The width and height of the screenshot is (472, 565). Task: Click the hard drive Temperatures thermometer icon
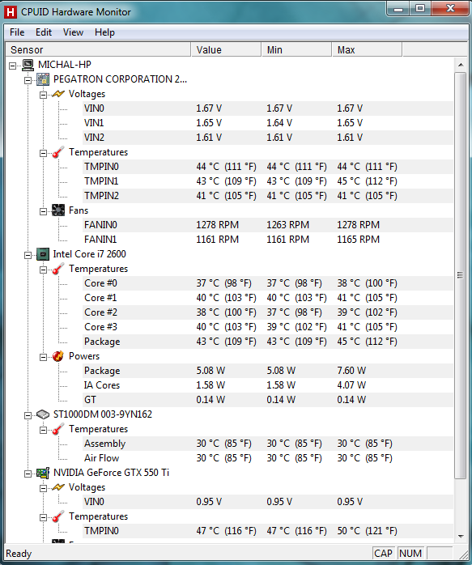(x=58, y=429)
